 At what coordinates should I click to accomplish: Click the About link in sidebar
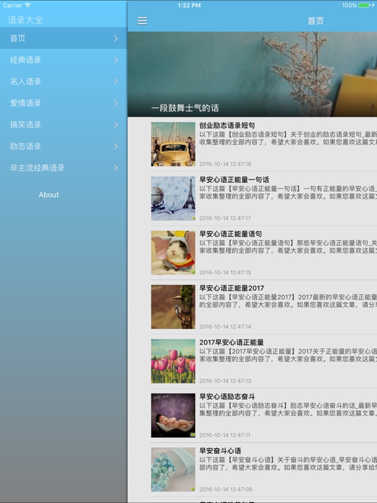click(x=49, y=195)
